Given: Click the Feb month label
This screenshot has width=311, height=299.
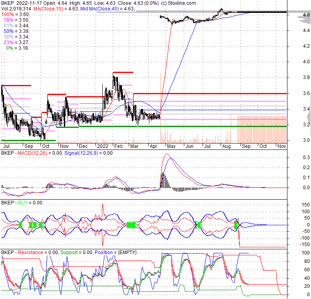Looking at the screenshot, I should 119,146.
